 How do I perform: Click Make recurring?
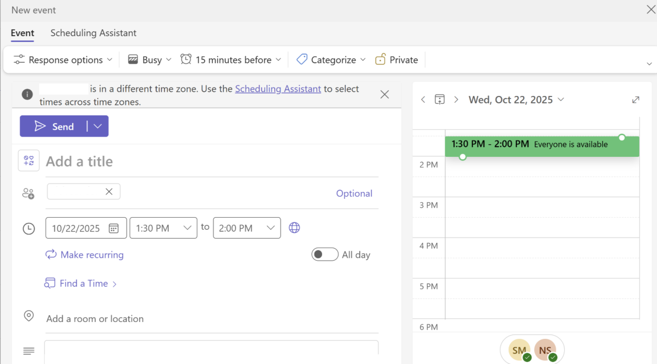[x=85, y=255]
